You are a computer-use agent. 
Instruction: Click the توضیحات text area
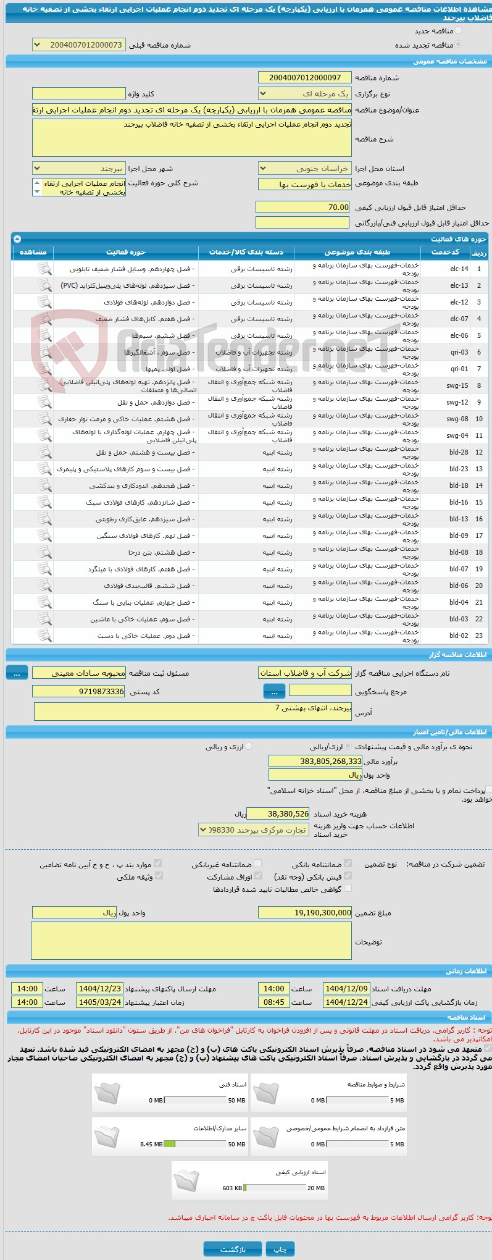click(x=191, y=941)
